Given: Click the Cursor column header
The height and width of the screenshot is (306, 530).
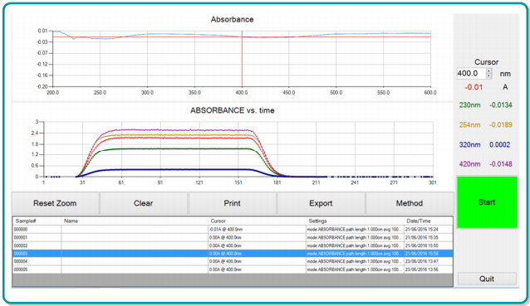Looking at the screenshot, I should (x=257, y=221).
